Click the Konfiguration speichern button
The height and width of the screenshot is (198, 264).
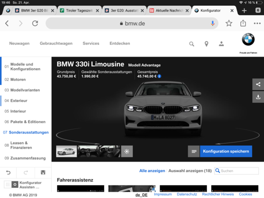[x=226, y=151]
